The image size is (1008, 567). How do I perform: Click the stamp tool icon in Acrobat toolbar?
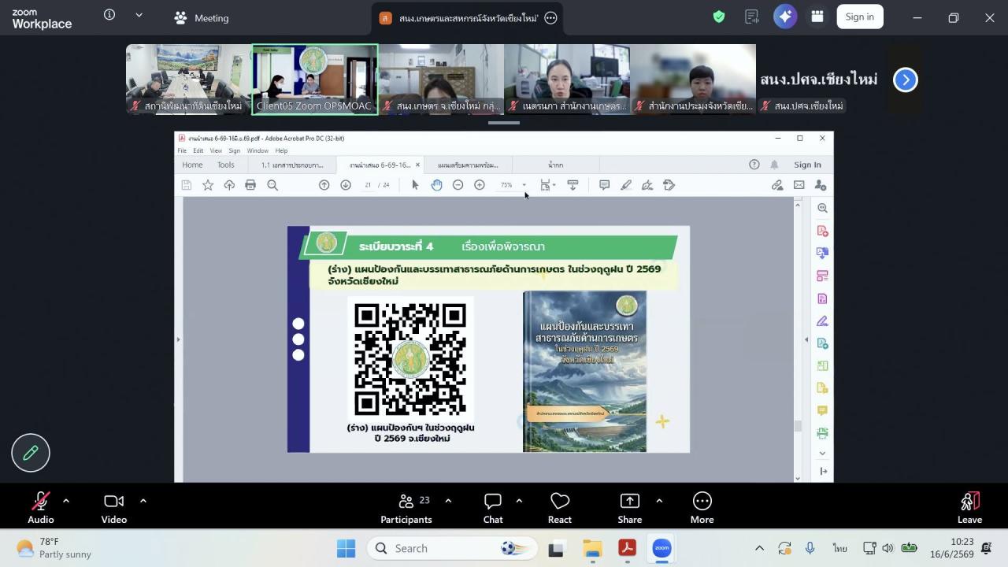(x=669, y=185)
